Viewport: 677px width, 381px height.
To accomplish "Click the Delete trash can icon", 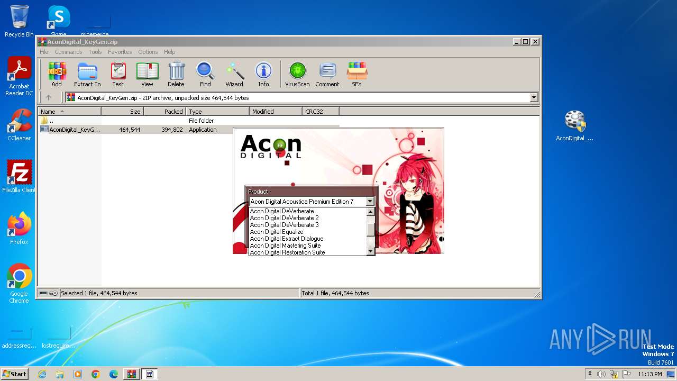I will coord(176,75).
